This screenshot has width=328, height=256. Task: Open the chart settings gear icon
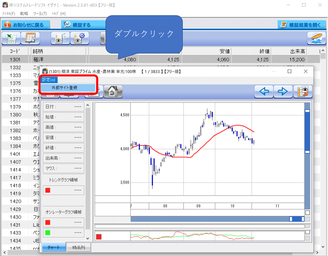pos(79,38)
